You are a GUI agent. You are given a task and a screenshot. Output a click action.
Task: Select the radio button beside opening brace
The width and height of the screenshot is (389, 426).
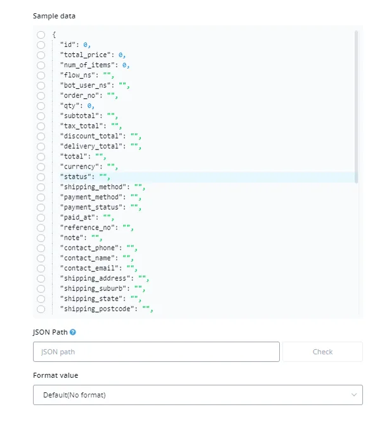[41, 35]
